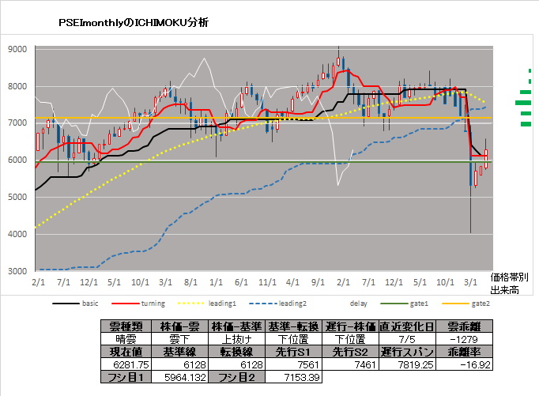Select the 直近変化日 header cell
Screen dimensions: 539x396
407,326
